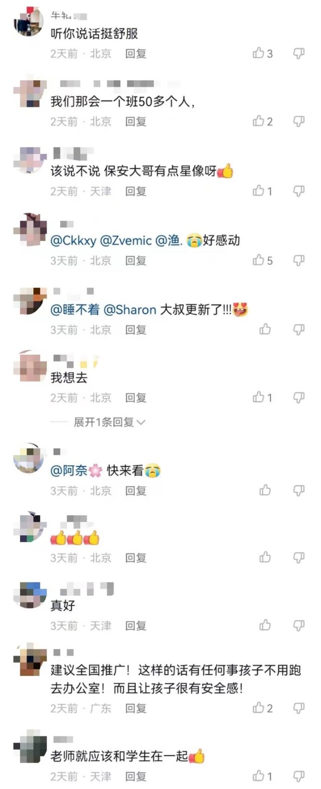Open the @Sharon mention link
This screenshot has width=321, height=789.
tap(130, 310)
